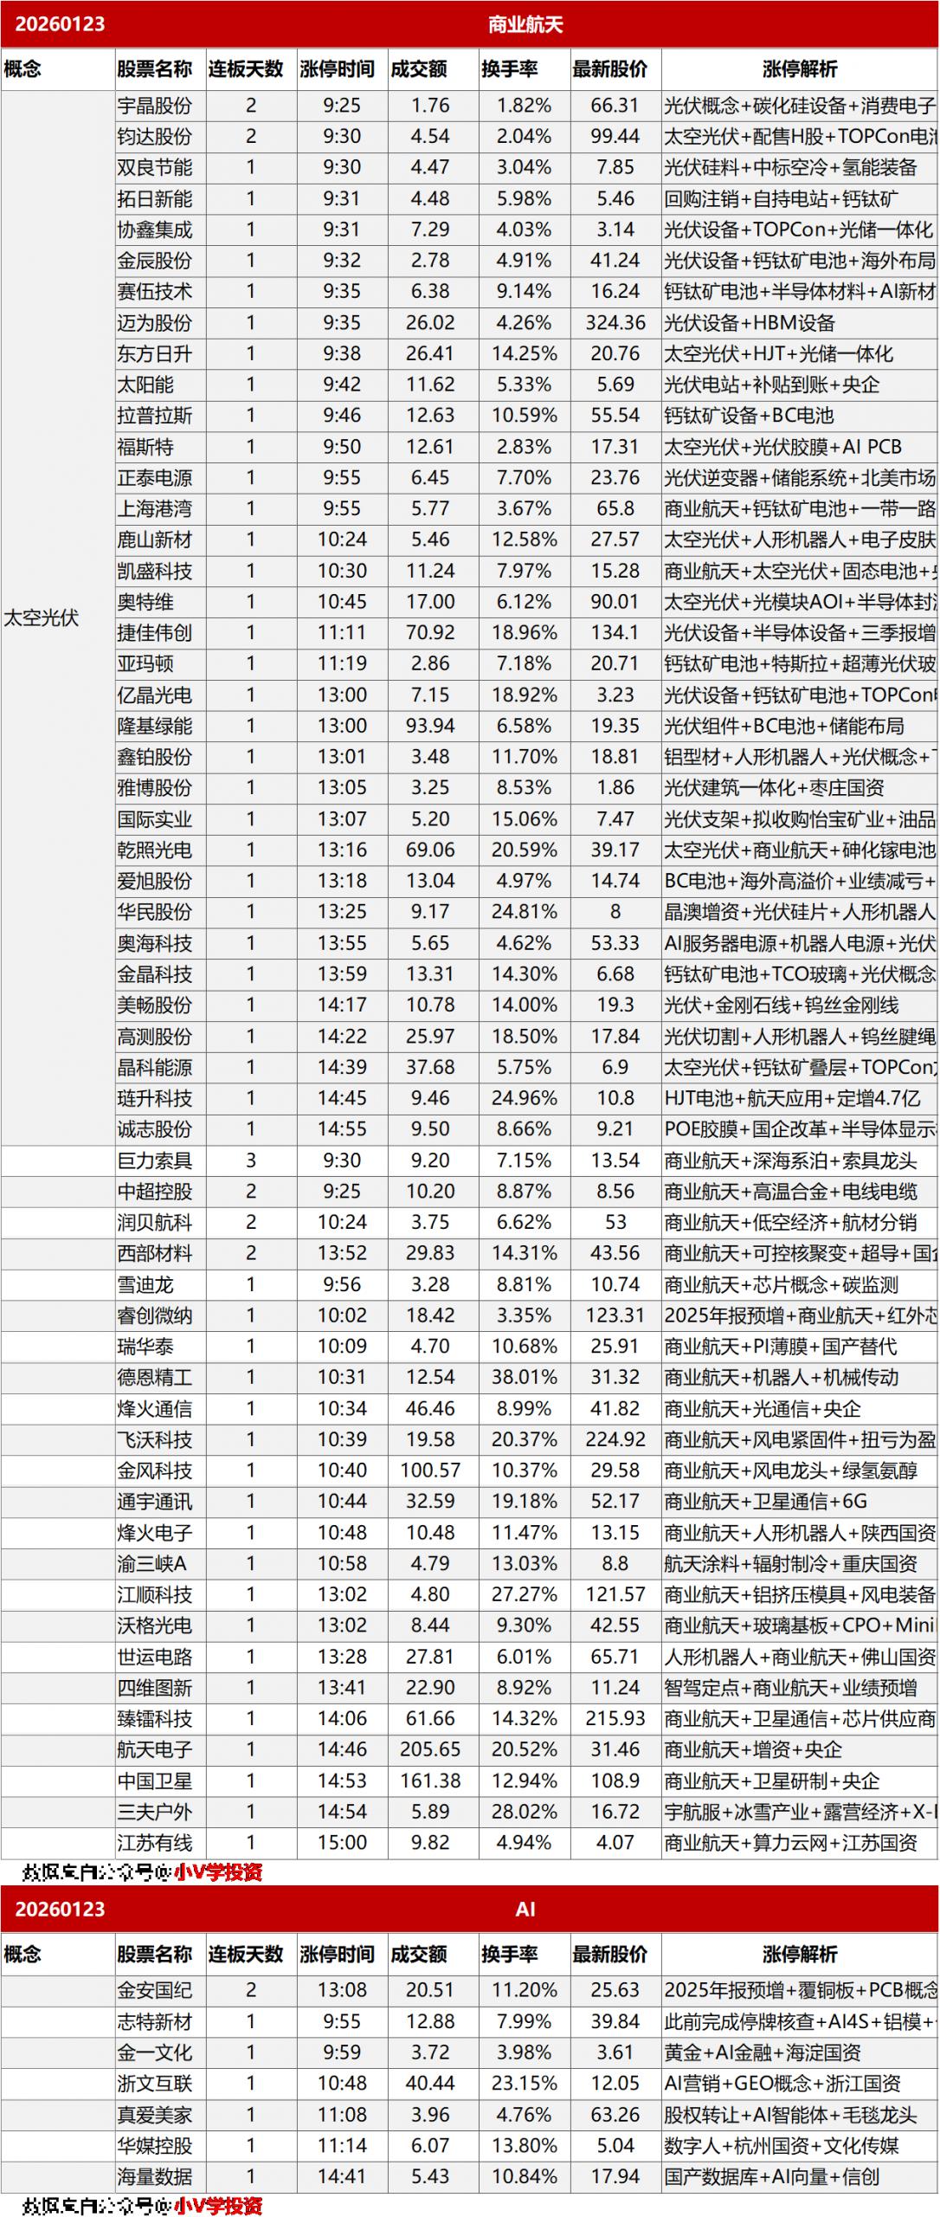Select the 最新股价 header in the AI table
940x2217 pixels.
tap(609, 1954)
